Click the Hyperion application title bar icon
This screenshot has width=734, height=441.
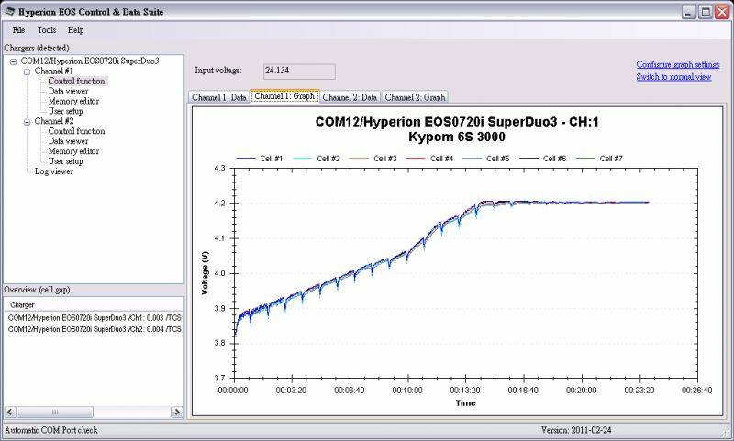[9, 12]
